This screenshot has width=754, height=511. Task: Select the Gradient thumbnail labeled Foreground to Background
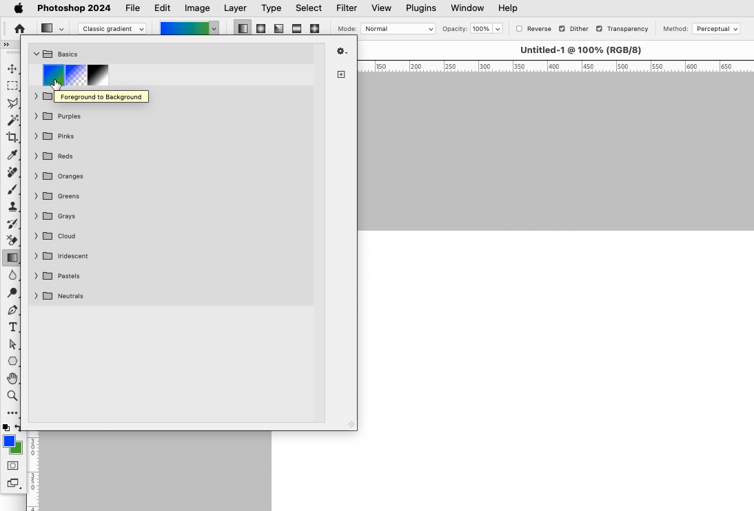54,74
